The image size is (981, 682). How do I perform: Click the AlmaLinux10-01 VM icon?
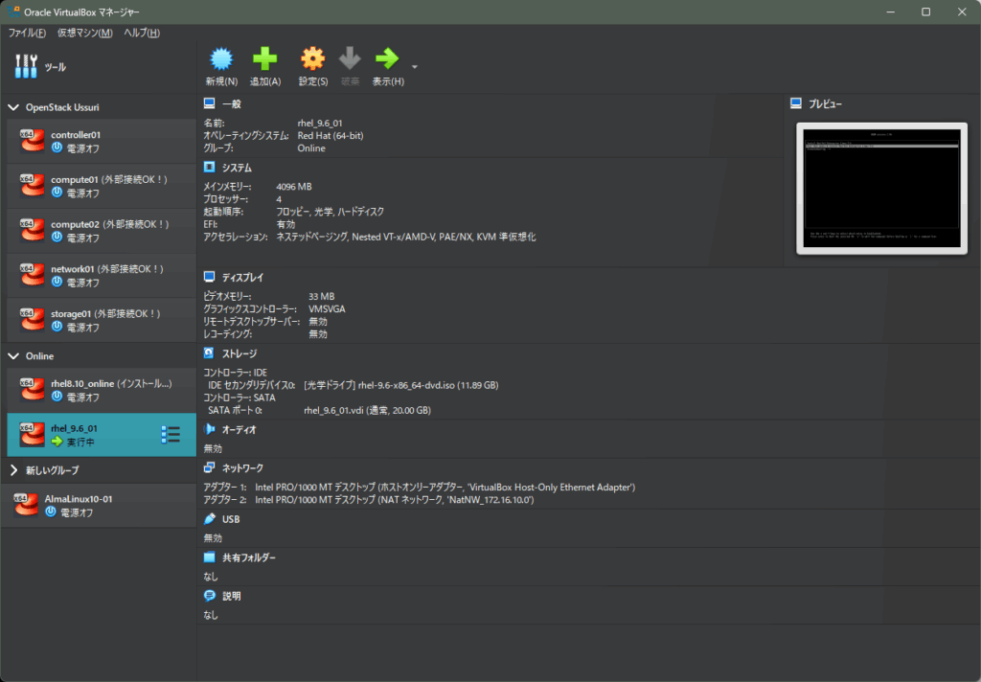pos(26,505)
